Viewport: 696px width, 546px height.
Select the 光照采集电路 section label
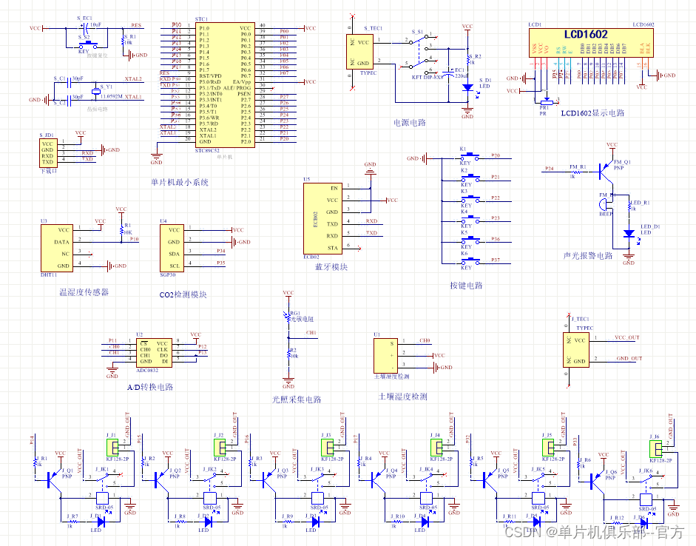pos(296,400)
